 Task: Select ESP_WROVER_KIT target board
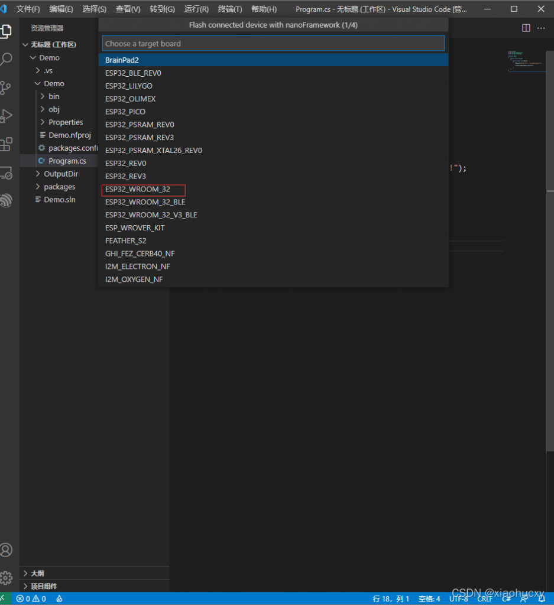click(273, 228)
